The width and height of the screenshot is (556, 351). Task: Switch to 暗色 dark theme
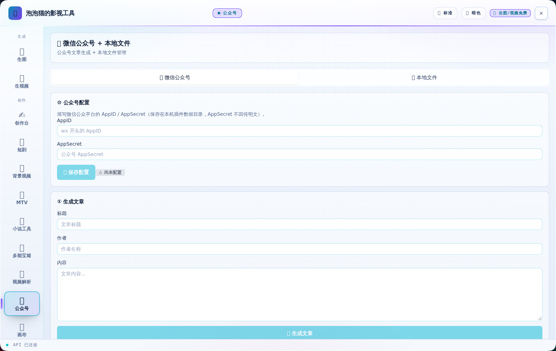473,13
